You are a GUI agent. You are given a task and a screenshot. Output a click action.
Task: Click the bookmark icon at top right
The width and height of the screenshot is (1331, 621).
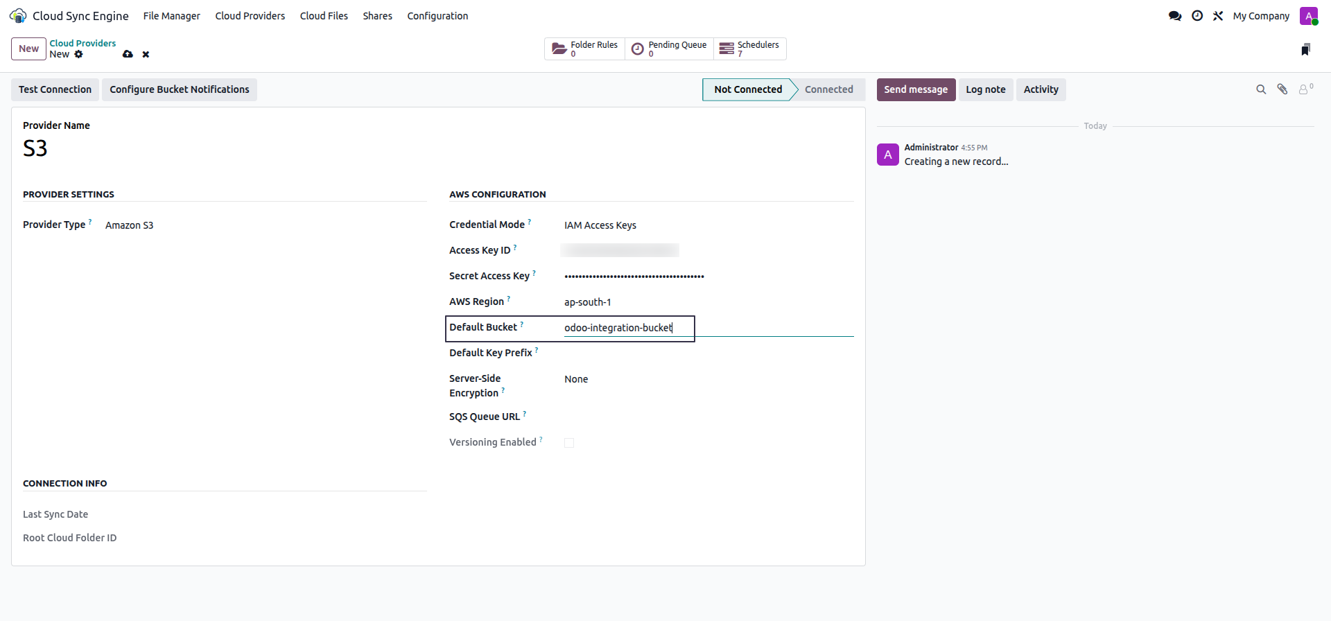(1305, 49)
